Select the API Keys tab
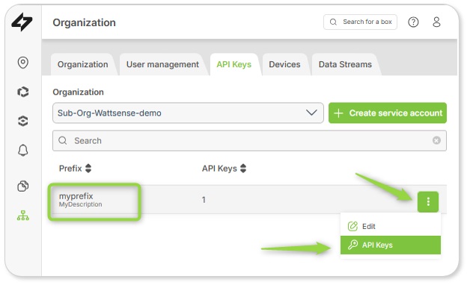This screenshot has width=467, height=285. [x=234, y=64]
